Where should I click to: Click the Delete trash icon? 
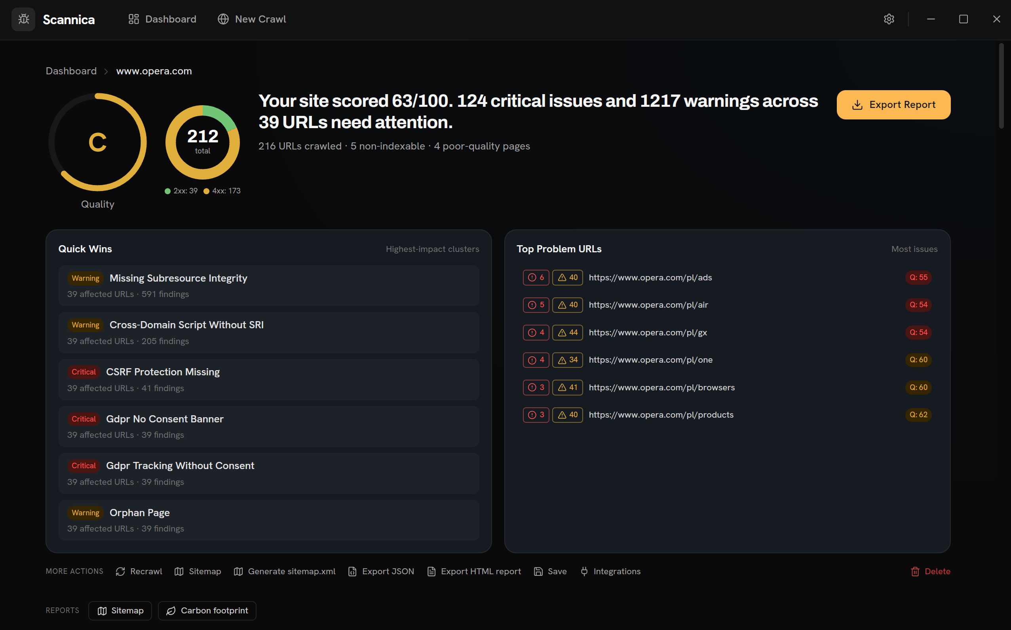coord(916,571)
